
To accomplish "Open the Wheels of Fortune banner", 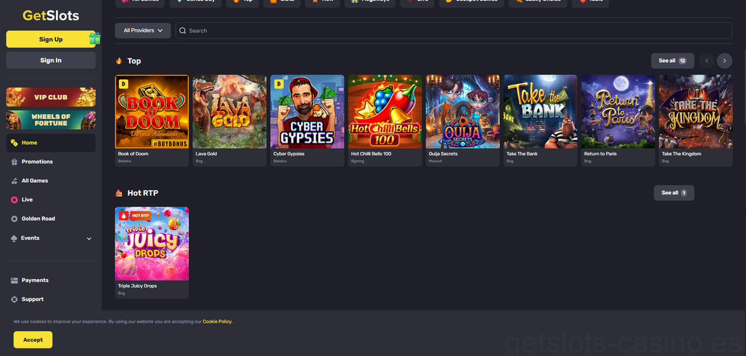I will point(51,120).
